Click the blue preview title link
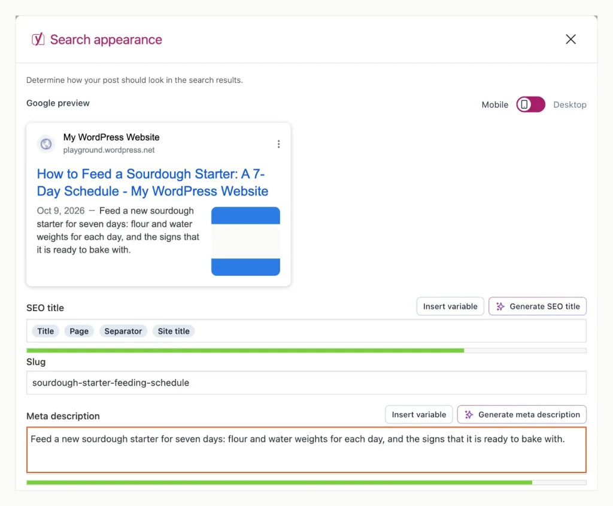 coord(153,182)
